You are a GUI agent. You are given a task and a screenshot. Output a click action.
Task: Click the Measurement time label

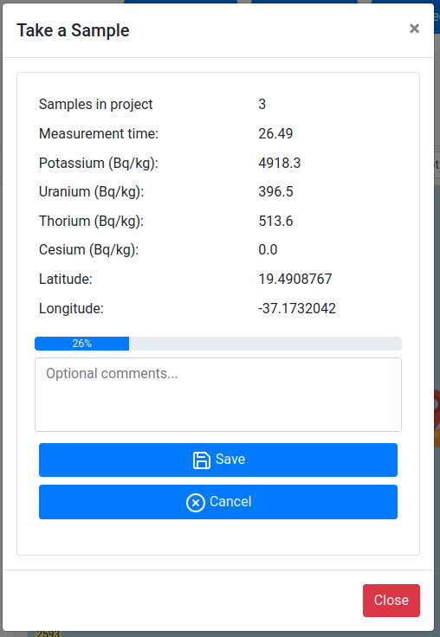pos(99,133)
